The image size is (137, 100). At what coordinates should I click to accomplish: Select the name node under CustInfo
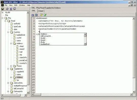pos(19,41)
